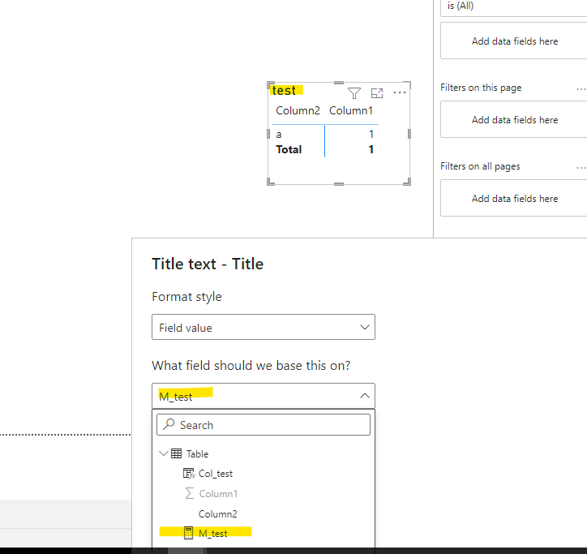Open options for Filters on all pages
Image resolution: width=587 pixels, height=554 pixels.
[x=581, y=168]
